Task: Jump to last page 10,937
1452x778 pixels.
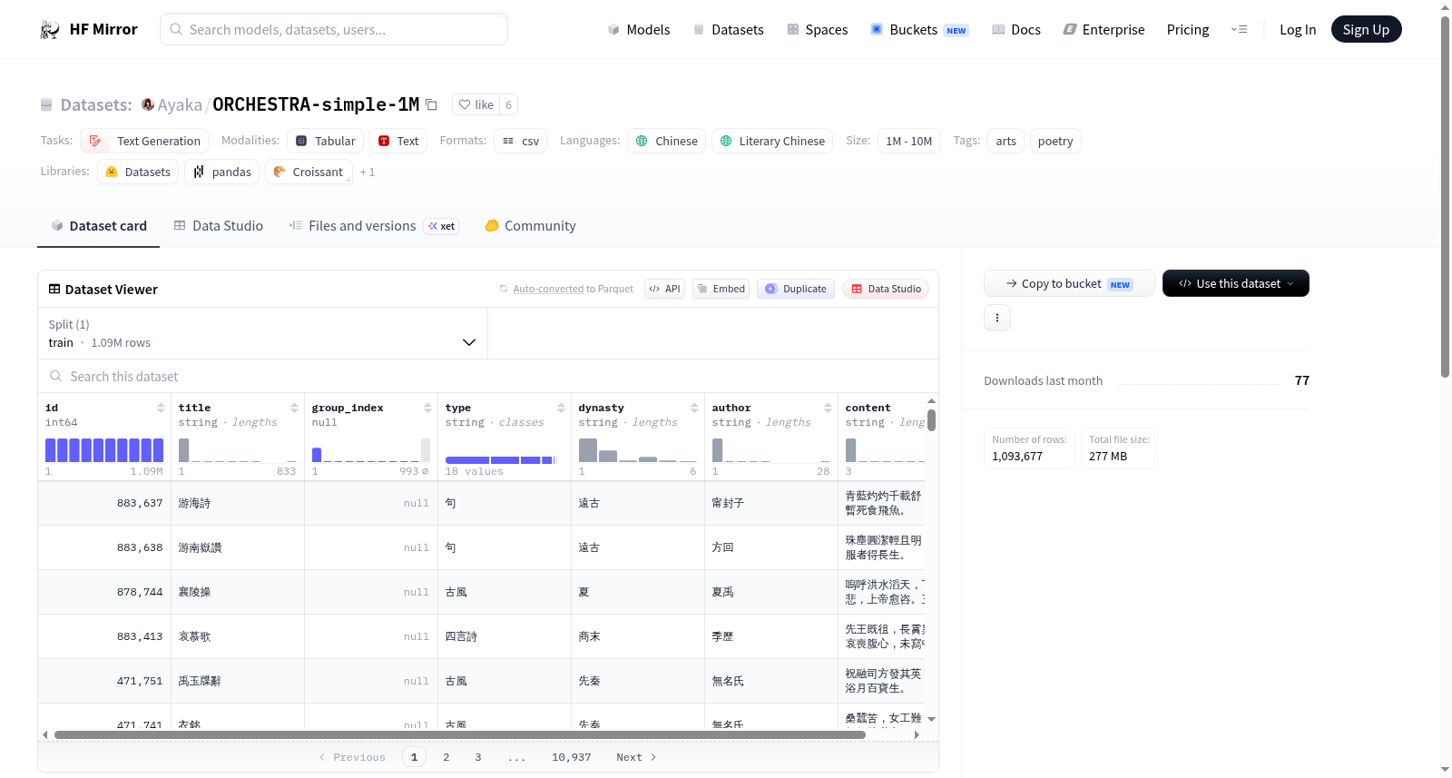Action: tap(572, 757)
